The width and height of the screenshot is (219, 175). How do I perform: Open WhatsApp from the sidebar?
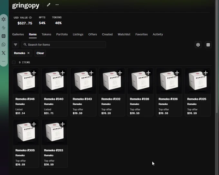tap(4, 45)
